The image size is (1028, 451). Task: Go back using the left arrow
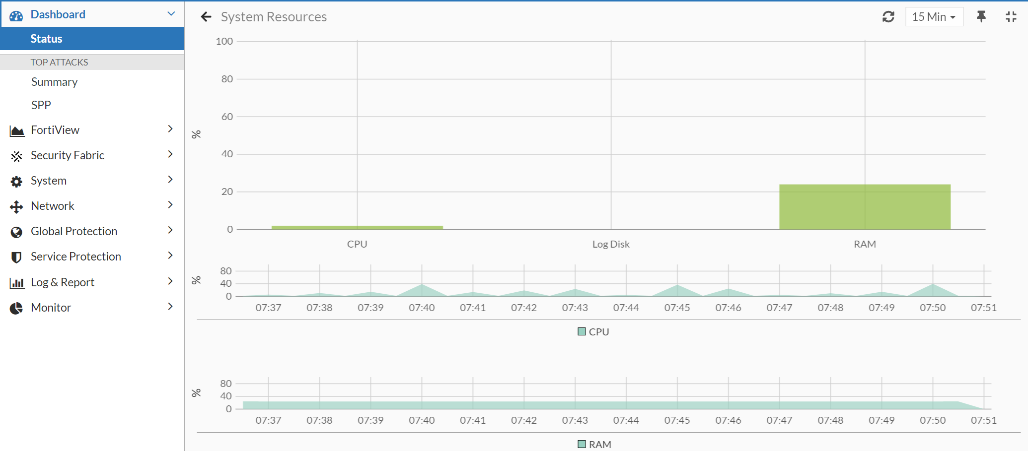click(206, 17)
